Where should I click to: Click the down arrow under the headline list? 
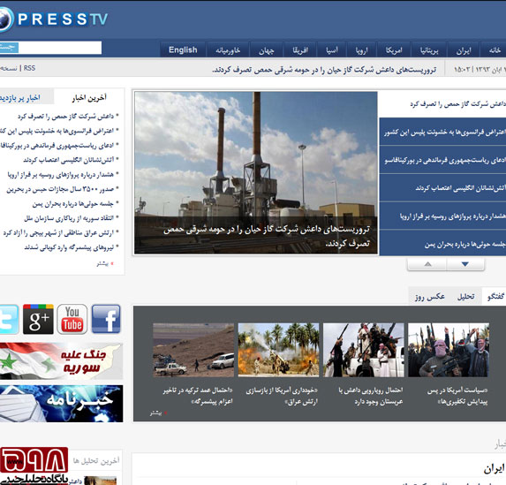(465, 264)
